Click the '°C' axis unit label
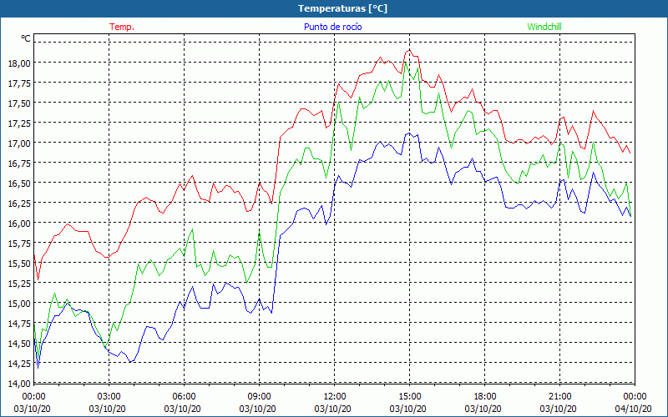The width and height of the screenshot is (668, 417). [x=26, y=38]
